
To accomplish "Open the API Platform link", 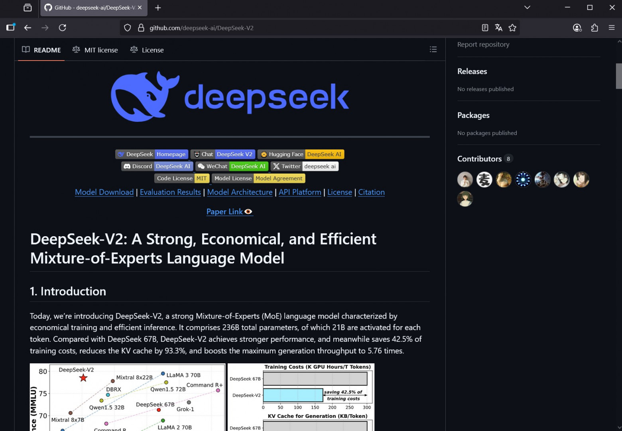I will coord(300,192).
